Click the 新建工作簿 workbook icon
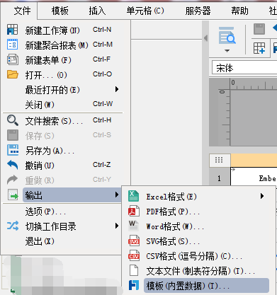 coord(12,30)
